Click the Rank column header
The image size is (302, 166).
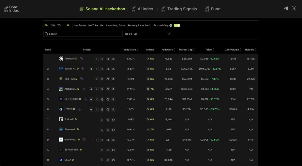pyautogui.click(x=48, y=50)
